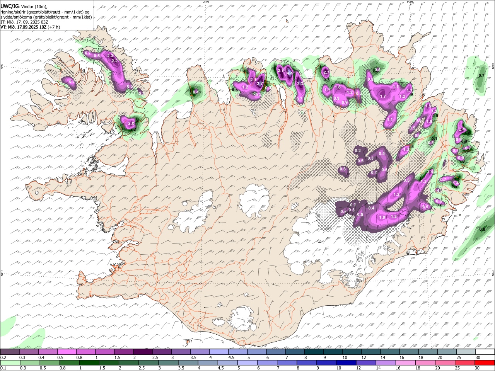Select the deep blue swatch between 10 and 12 in the lower legend
The width and height of the screenshot is (495, 371).
(346, 362)
